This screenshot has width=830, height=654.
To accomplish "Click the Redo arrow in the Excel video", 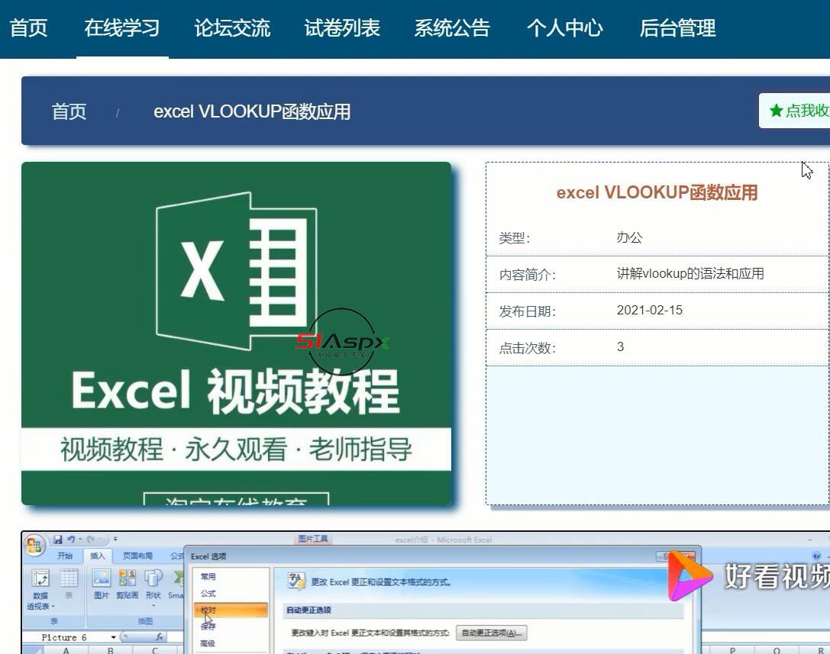I will tap(91, 540).
